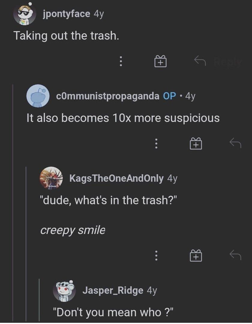Viewport: 252px width, 324px height.
Task: Open more options on jpontyface's comment
Action: pos(121,62)
